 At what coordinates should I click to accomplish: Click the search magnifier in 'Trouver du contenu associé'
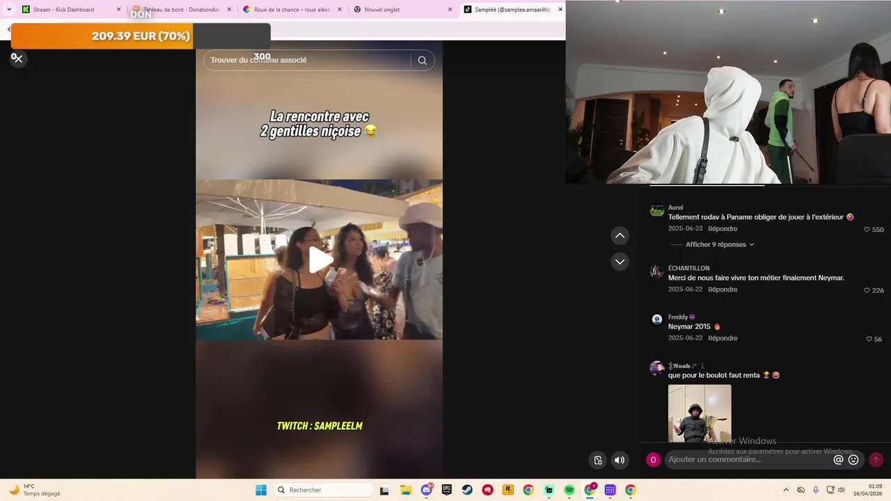pyautogui.click(x=422, y=61)
